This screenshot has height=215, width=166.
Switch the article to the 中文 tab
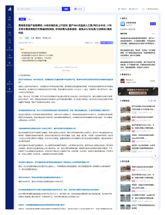[22, 19]
